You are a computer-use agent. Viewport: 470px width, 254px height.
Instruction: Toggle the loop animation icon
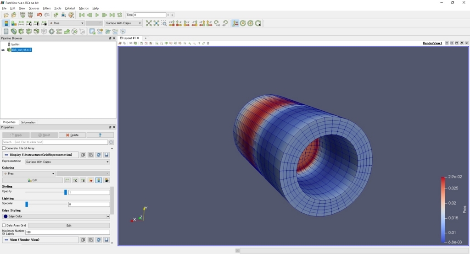[120, 15]
